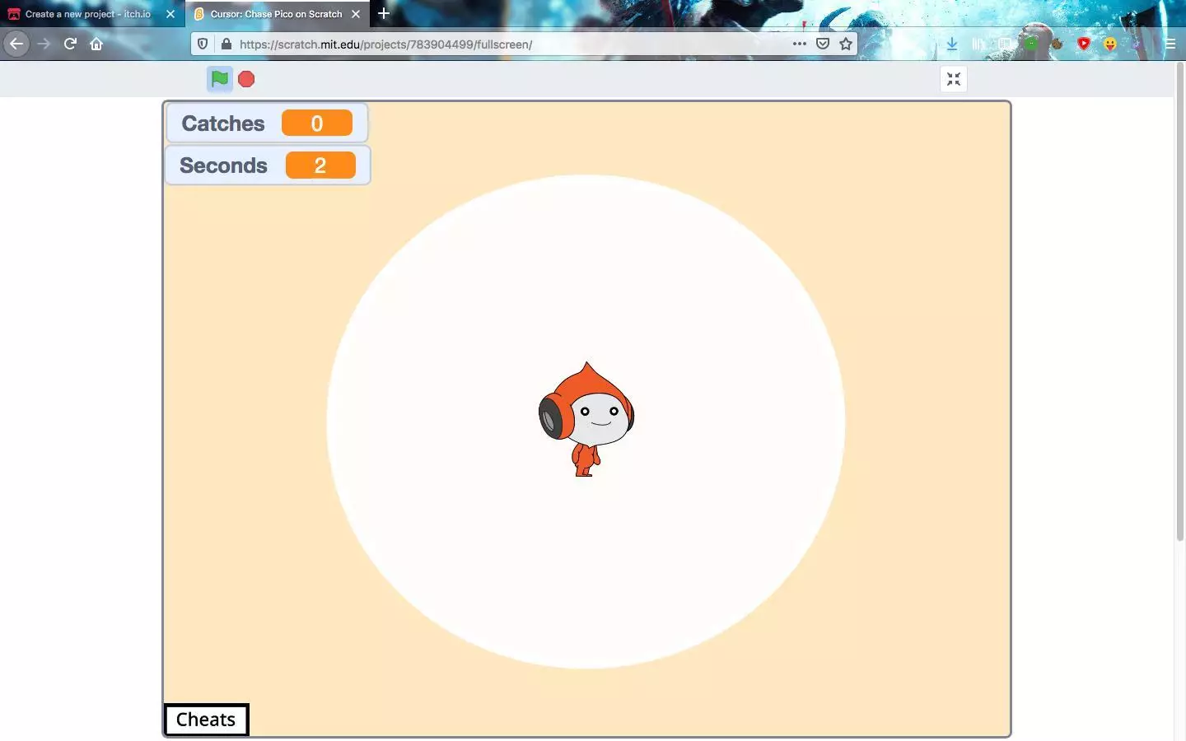Click the URL address field

(x=494, y=44)
